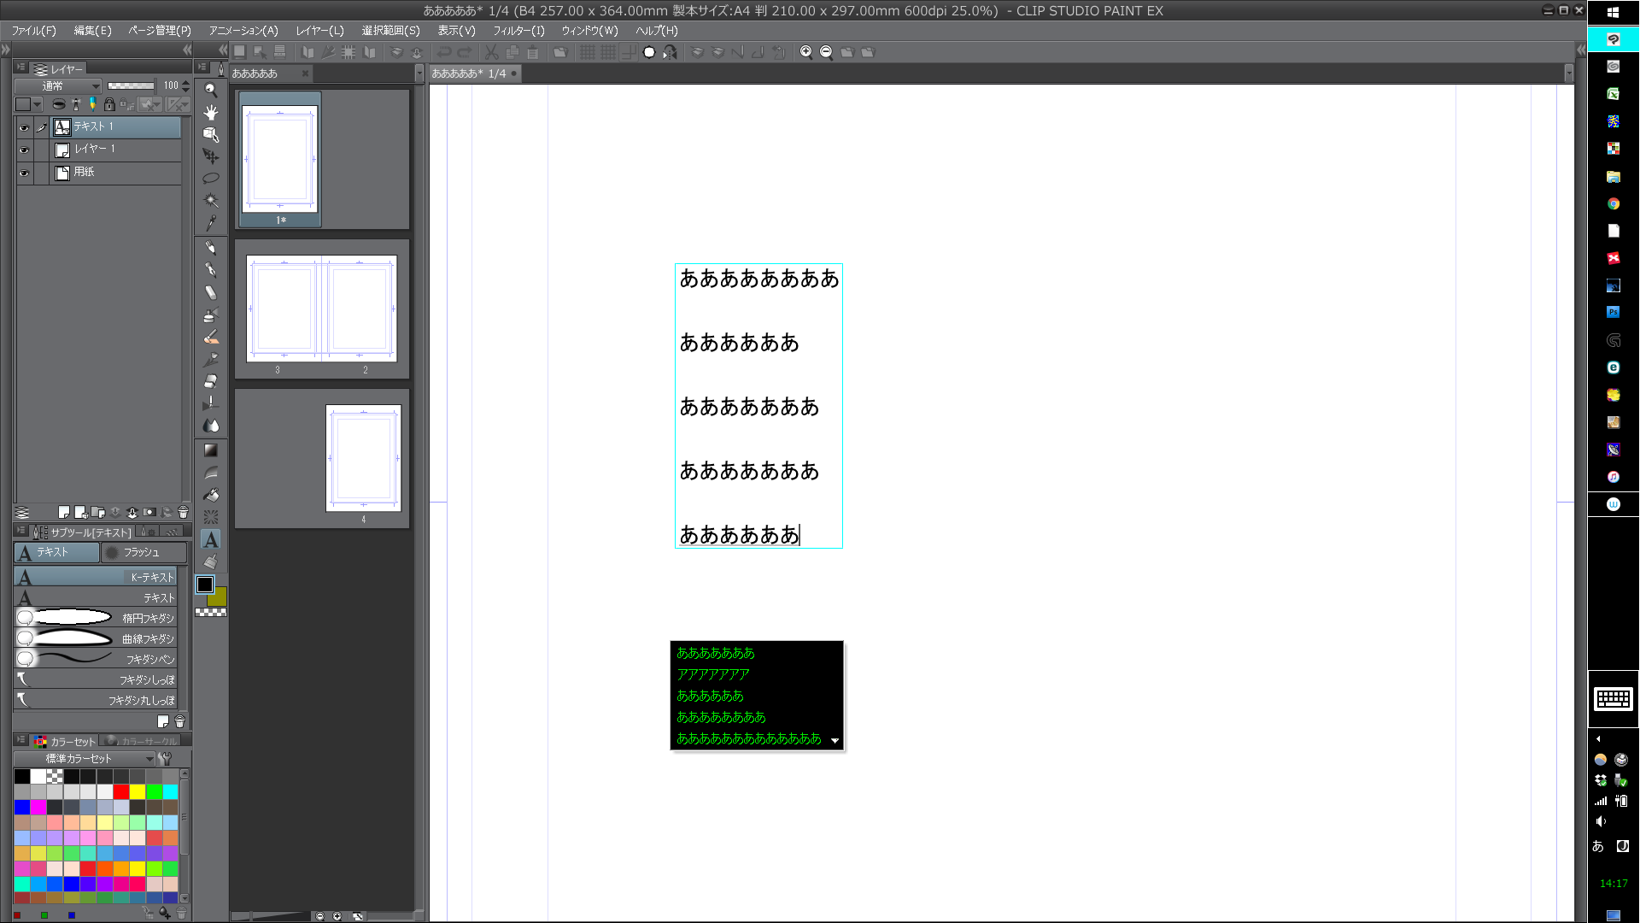
Task: Select the Text tool in tool palette
Action: (210, 539)
